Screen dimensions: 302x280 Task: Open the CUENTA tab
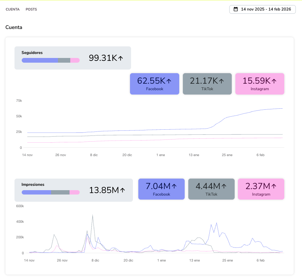tap(13, 9)
